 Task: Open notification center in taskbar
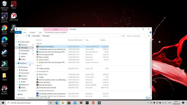[x=183, y=103]
